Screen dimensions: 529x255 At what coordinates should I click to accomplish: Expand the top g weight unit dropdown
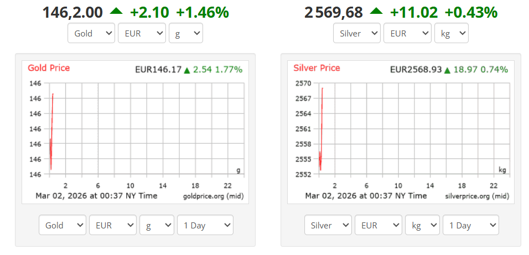click(185, 33)
